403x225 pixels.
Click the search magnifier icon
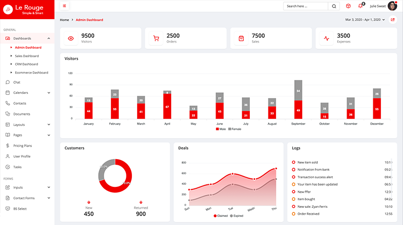click(334, 7)
